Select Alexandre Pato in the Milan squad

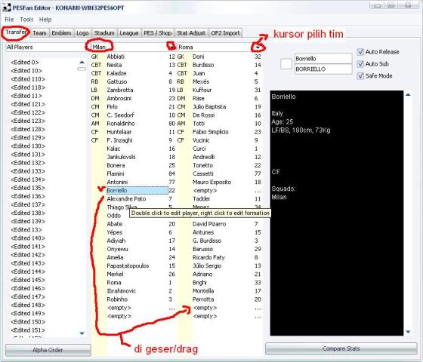[x=126, y=199]
